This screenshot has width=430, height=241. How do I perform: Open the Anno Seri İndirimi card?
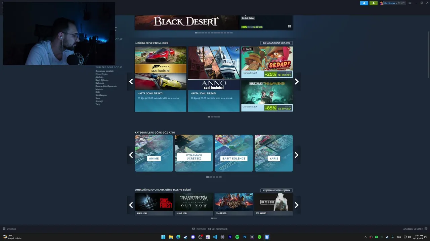(x=214, y=79)
